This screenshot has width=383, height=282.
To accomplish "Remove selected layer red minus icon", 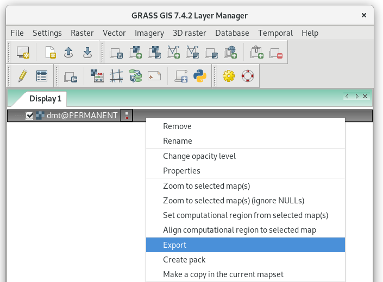I will pos(276,53).
